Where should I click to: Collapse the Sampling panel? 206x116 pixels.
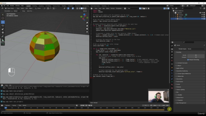(x=190, y=52)
